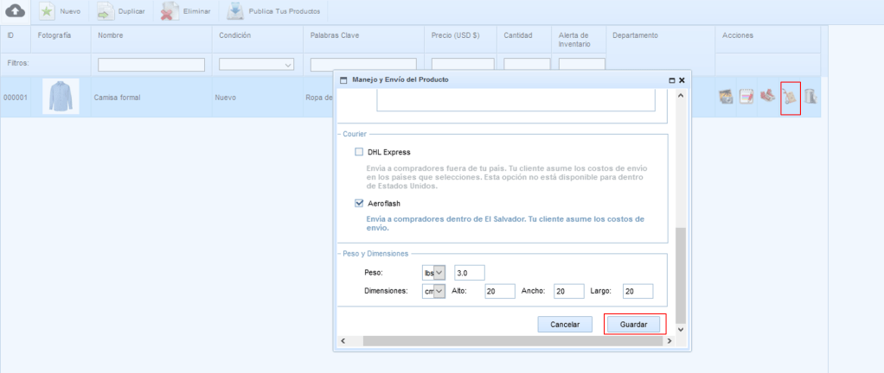This screenshot has height=373, width=884.
Task: Open the photo gallery action icon
Action: 727,98
